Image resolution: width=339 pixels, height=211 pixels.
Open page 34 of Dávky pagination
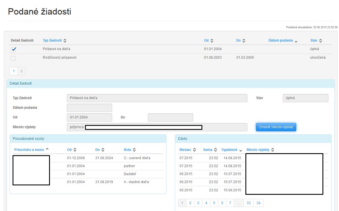coord(258,203)
